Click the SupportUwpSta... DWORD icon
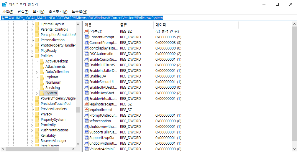Viewport: 297px width, 152px height. (86, 138)
